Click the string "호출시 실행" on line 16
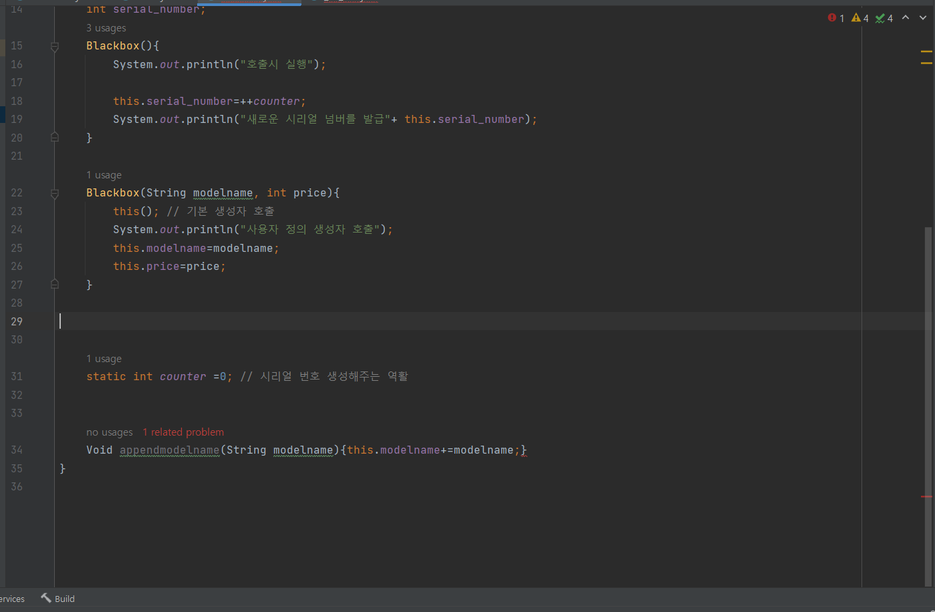 [277, 64]
